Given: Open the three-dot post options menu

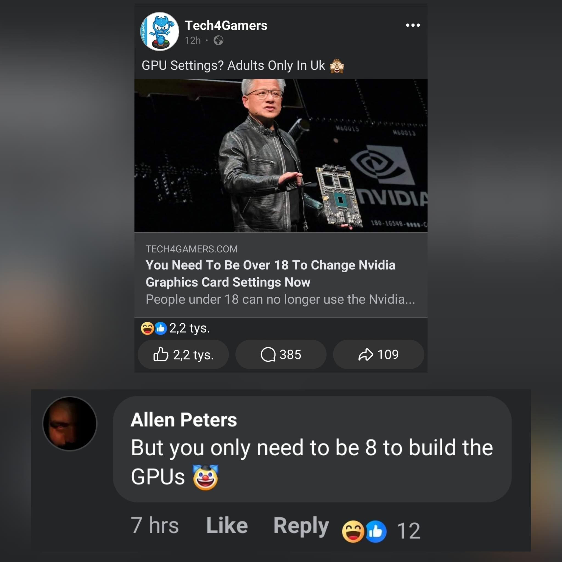Looking at the screenshot, I should point(413,25).
